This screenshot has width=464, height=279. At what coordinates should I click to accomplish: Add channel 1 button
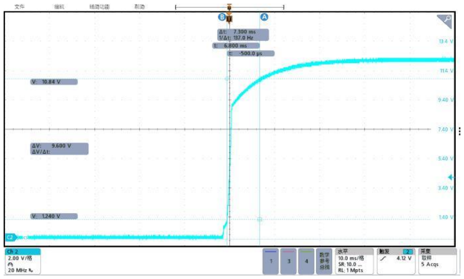271,261
